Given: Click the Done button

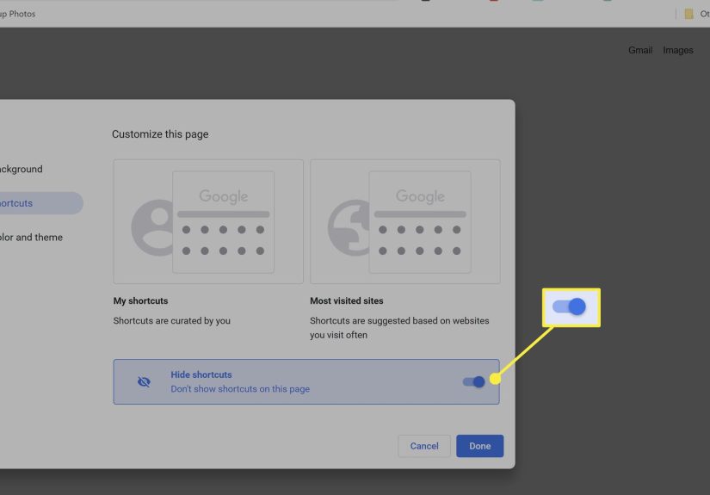Looking at the screenshot, I should (x=479, y=446).
